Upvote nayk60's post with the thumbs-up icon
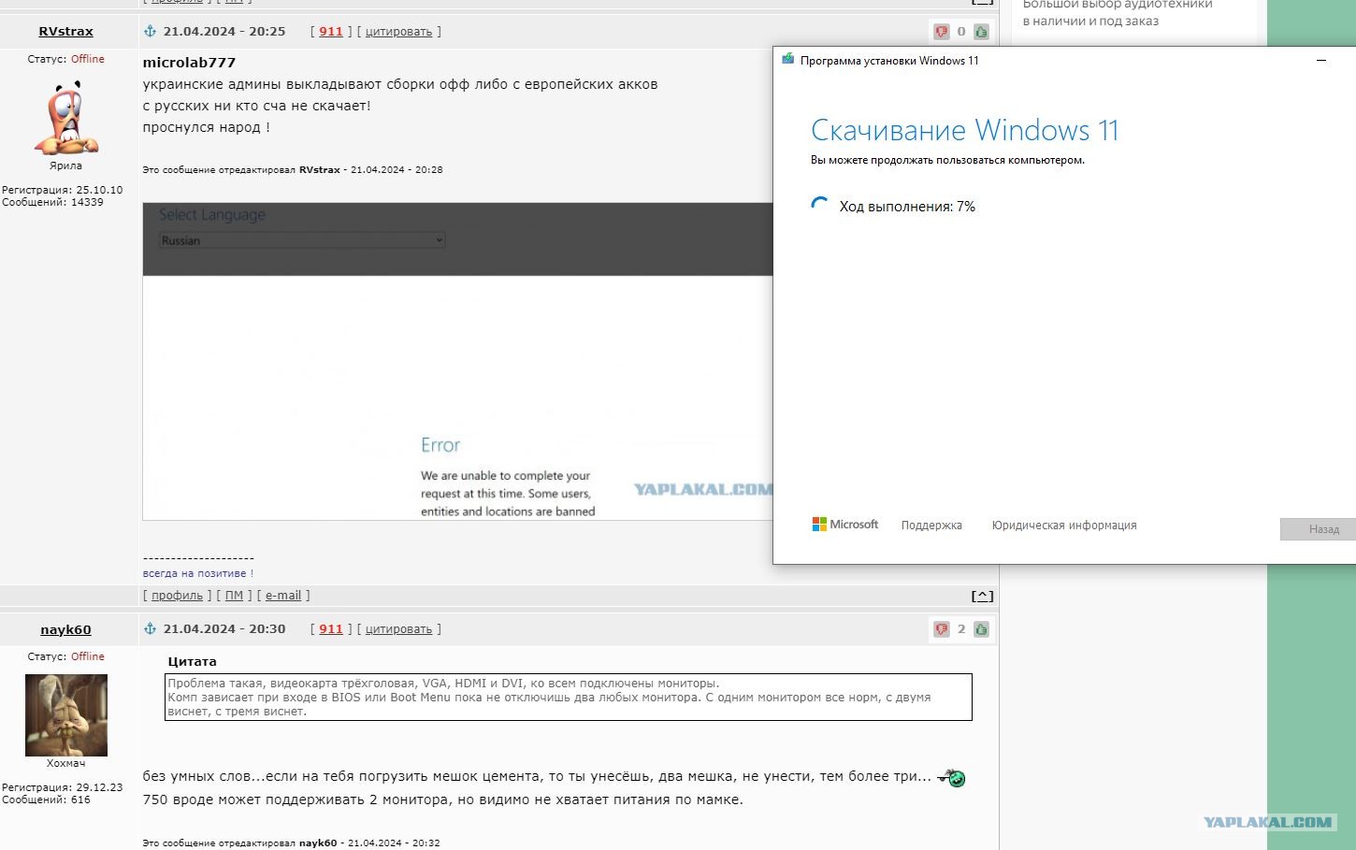This screenshot has width=1356, height=850. (981, 629)
